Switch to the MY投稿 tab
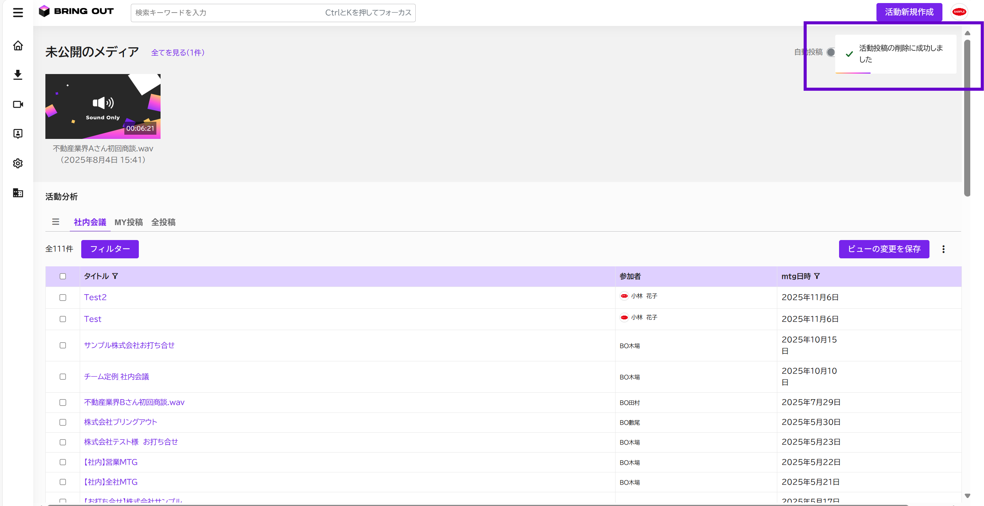Screen dimensions: 984x506 [129, 222]
